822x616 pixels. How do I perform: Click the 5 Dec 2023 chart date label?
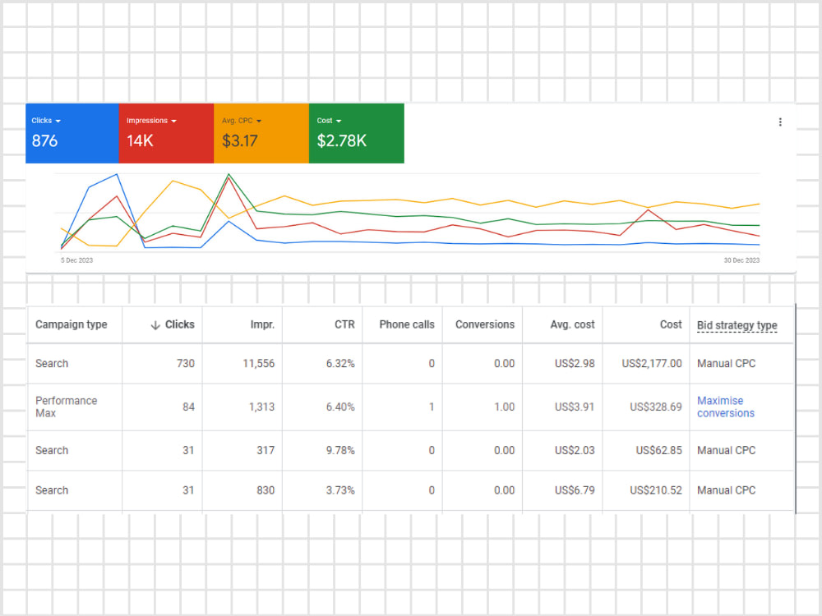pos(76,260)
